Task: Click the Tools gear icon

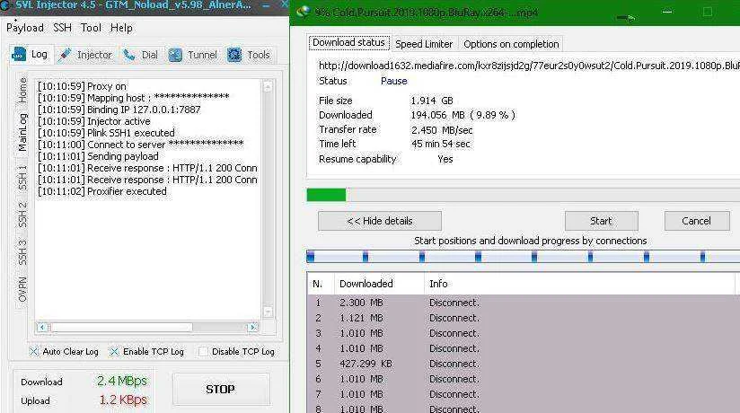Action: click(234, 55)
